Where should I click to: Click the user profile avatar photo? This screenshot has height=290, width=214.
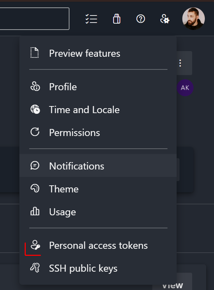click(x=193, y=19)
